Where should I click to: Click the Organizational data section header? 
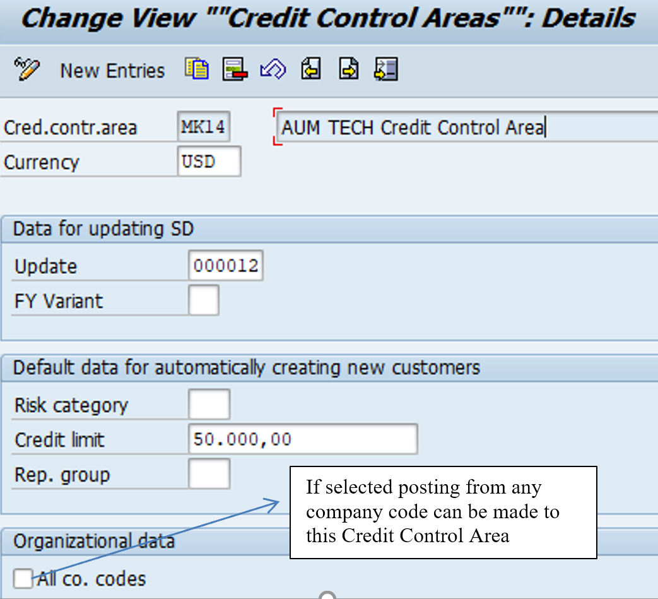click(95, 542)
